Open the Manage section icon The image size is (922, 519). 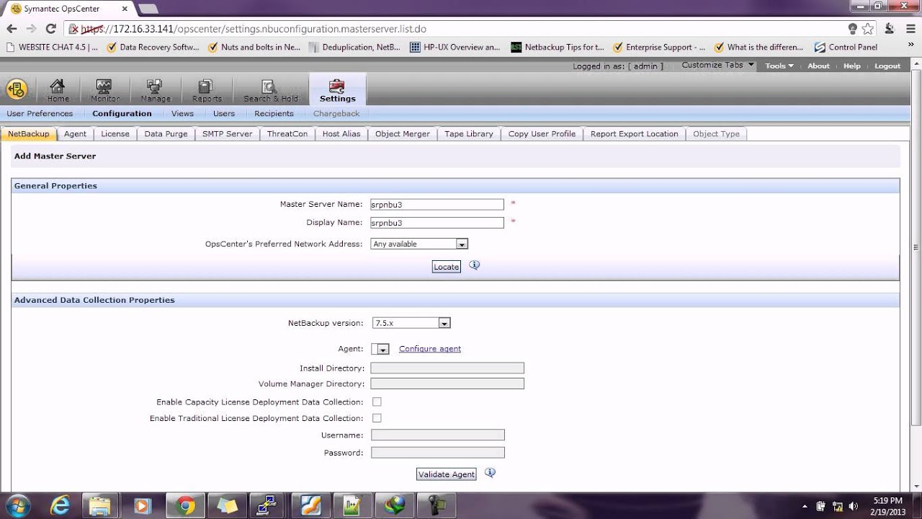155,90
